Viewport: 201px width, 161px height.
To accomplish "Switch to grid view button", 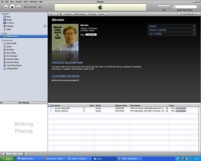I will click(x=164, y=7).
